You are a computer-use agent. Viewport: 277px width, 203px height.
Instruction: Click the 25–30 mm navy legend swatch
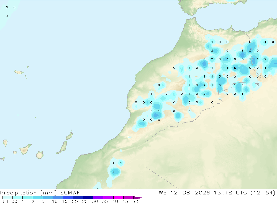(x=88, y=197)
